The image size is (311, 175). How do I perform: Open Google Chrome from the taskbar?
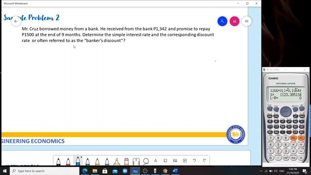click(x=165, y=171)
